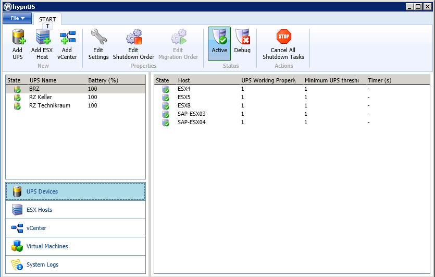Select host ESX4 in host list

[292, 89]
